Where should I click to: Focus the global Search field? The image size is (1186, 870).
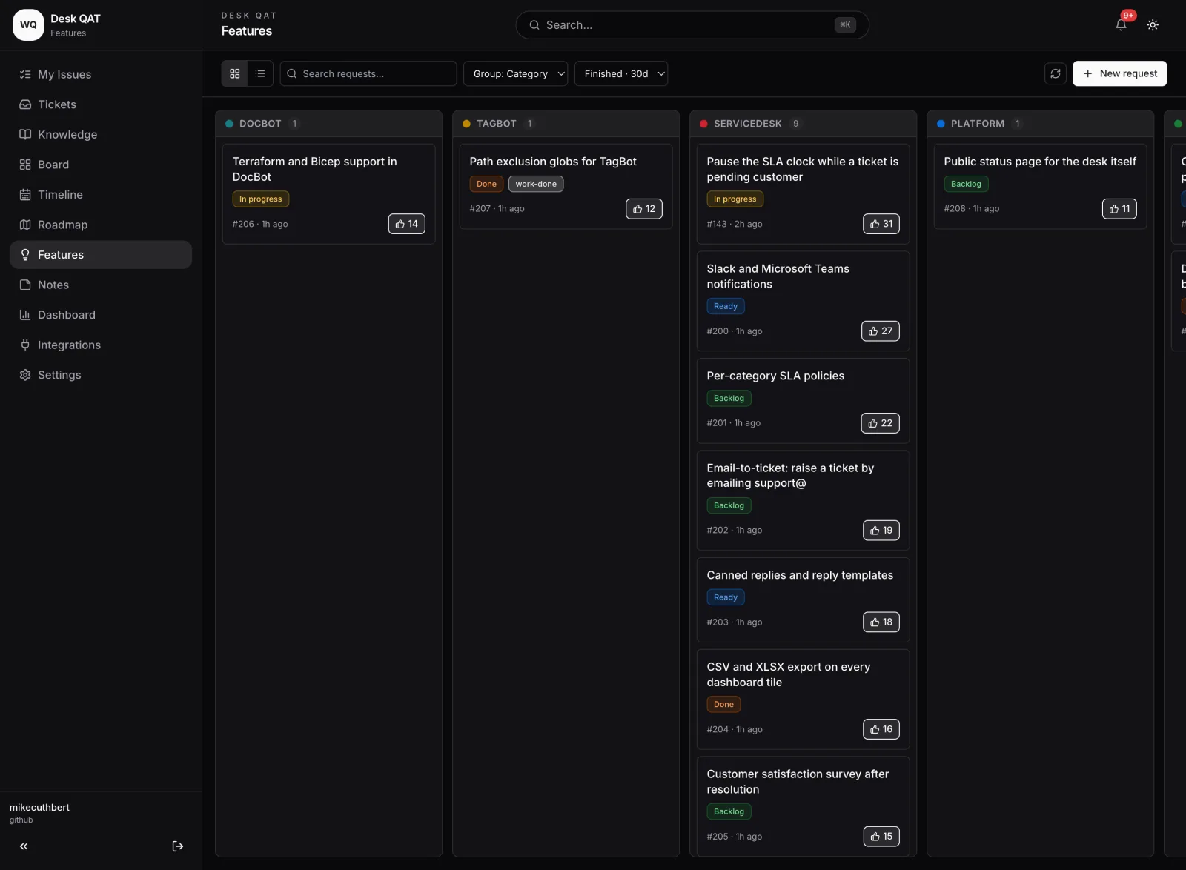click(x=692, y=25)
